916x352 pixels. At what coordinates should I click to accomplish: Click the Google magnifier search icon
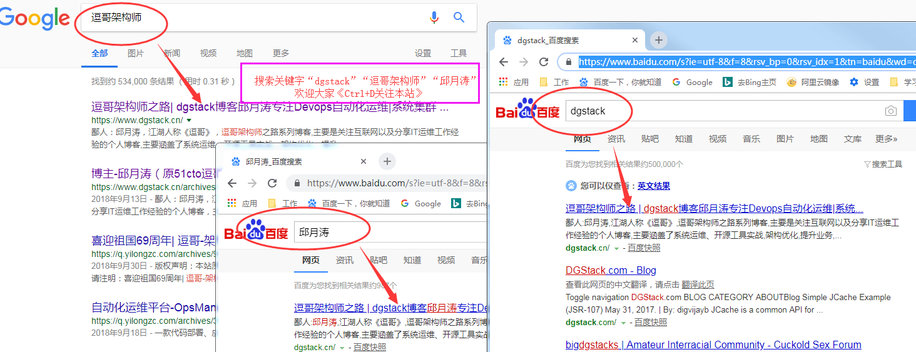click(x=459, y=18)
